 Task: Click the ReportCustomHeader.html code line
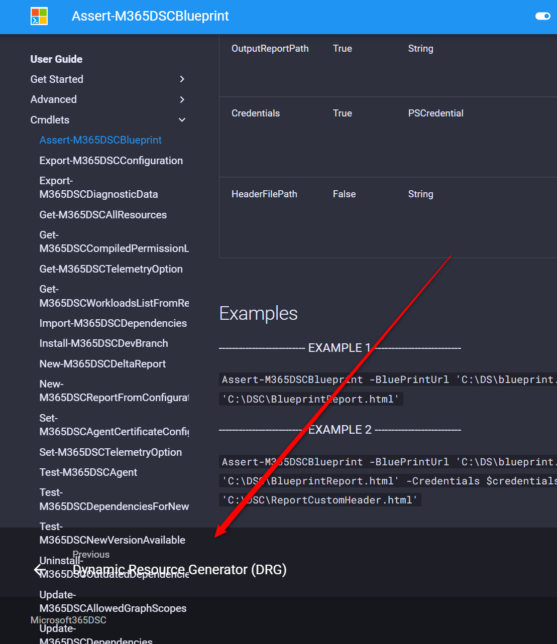[x=320, y=500]
